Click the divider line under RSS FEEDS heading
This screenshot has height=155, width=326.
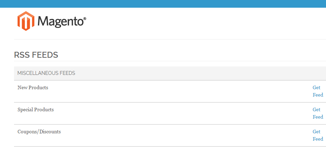tap(170, 61)
